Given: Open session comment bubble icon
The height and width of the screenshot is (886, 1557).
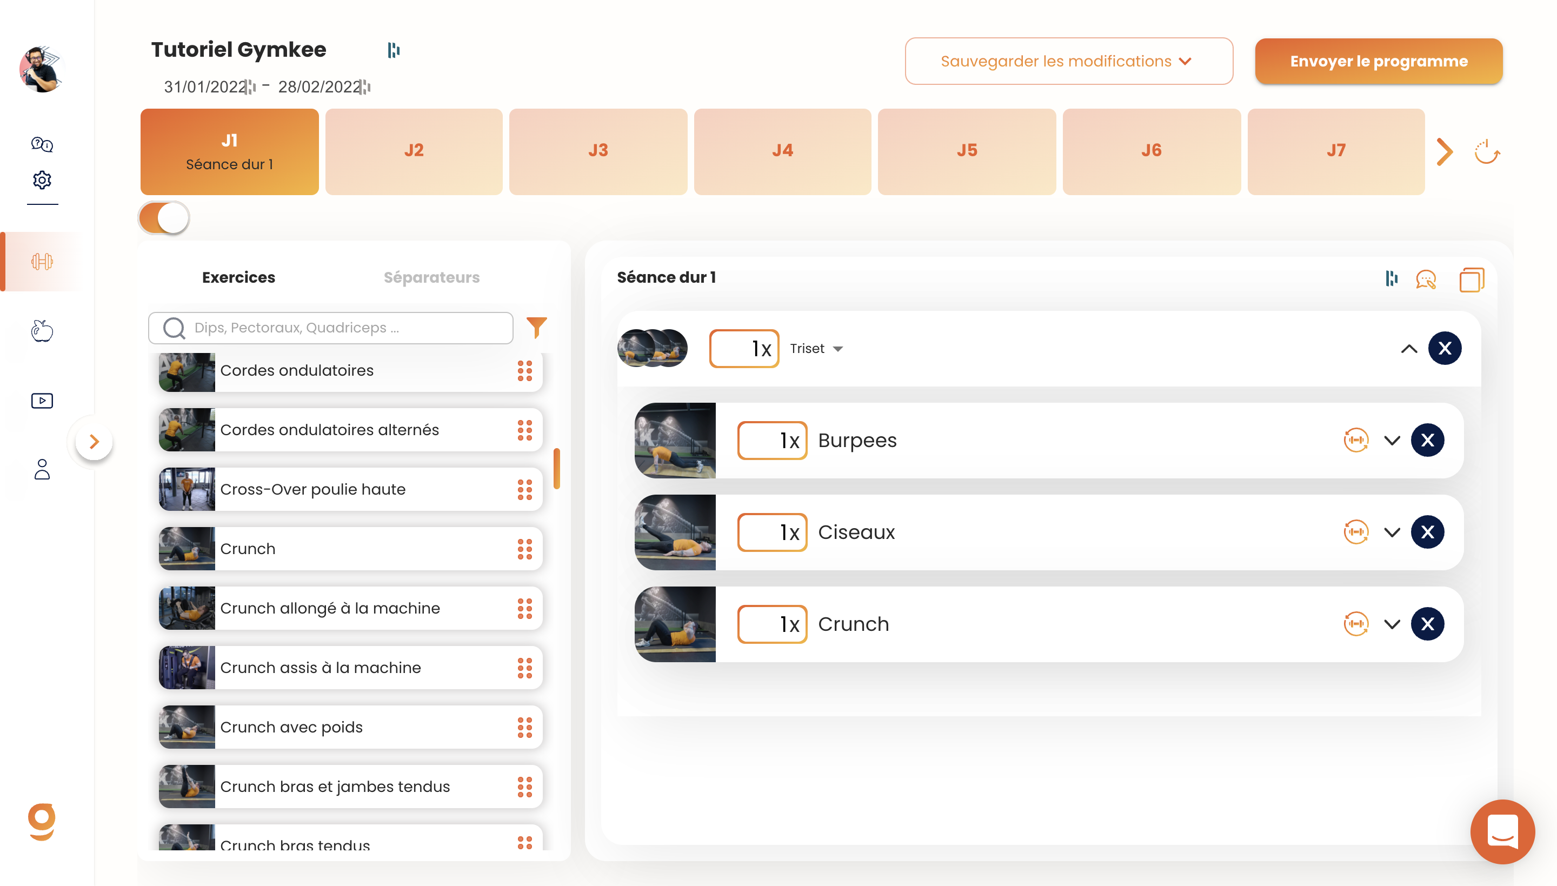Looking at the screenshot, I should tap(1426, 279).
